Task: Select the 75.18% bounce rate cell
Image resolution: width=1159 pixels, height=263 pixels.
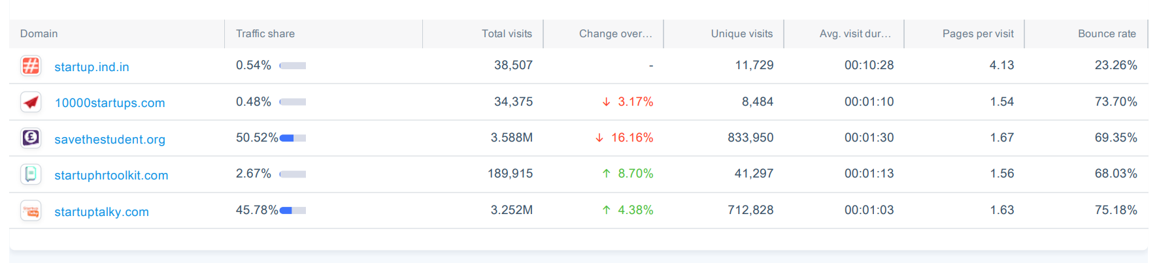Action: click(x=1116, y=210)
